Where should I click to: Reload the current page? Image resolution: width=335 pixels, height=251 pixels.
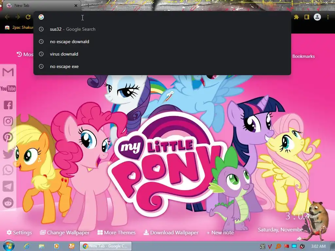(28, 17)
